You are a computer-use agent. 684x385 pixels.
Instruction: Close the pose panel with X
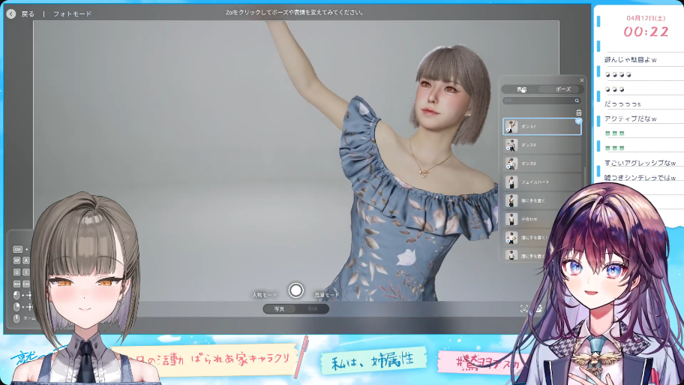click(581, 80)
